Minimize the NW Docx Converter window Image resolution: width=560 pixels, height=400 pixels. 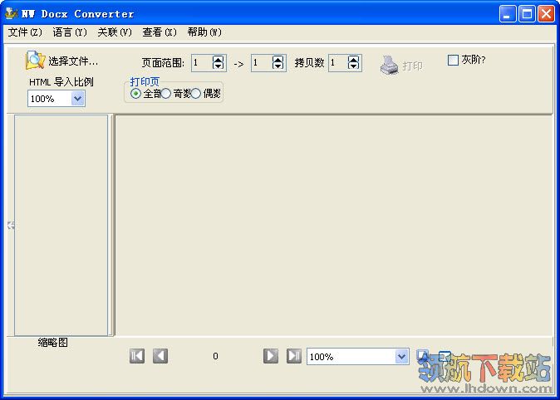point(507,14)
